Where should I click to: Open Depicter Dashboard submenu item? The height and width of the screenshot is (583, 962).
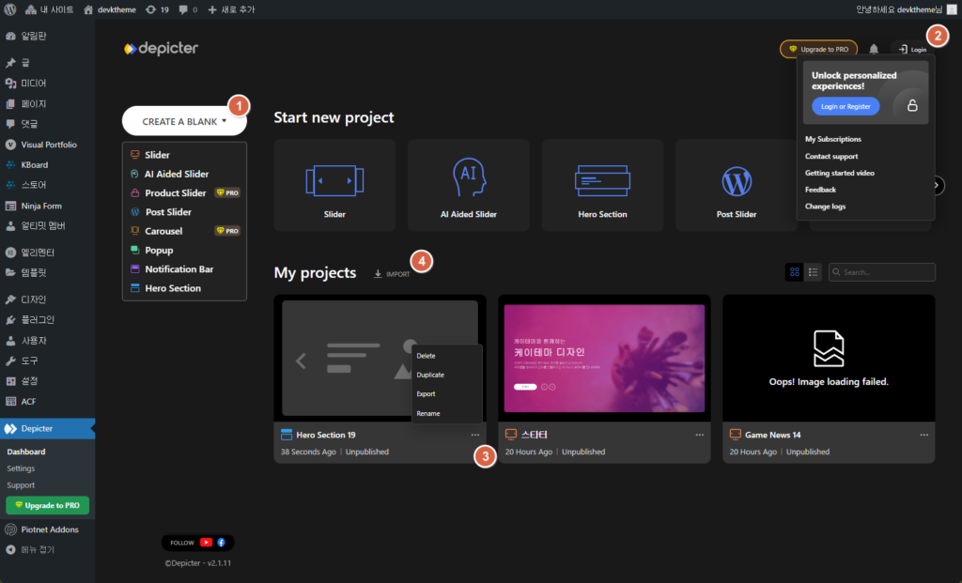coord(26,452)
